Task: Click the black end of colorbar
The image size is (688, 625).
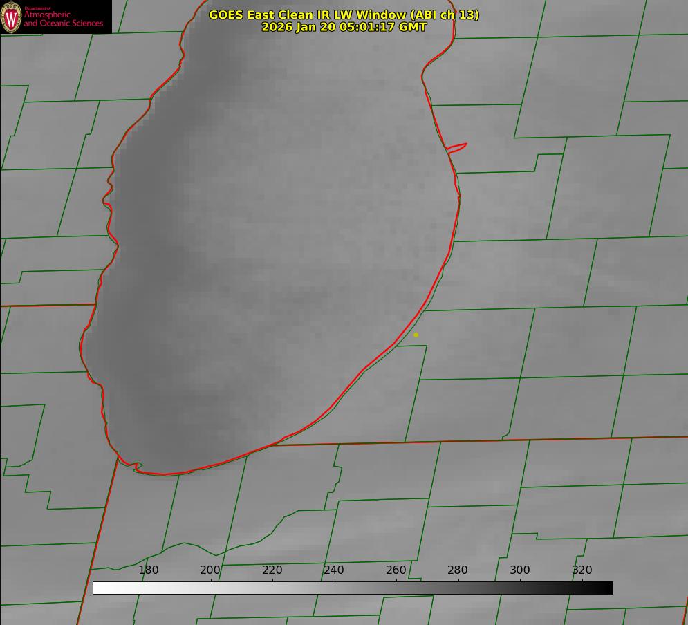Action: (608, 588)
